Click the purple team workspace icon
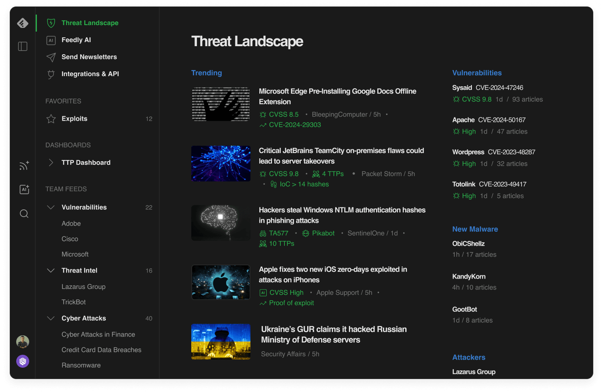The width and height of the screenshot is (603, 392). pos(23,361)
